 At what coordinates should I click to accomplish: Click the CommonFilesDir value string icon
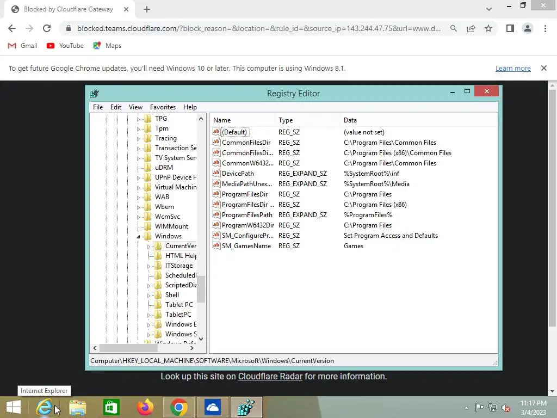point(216,142)
